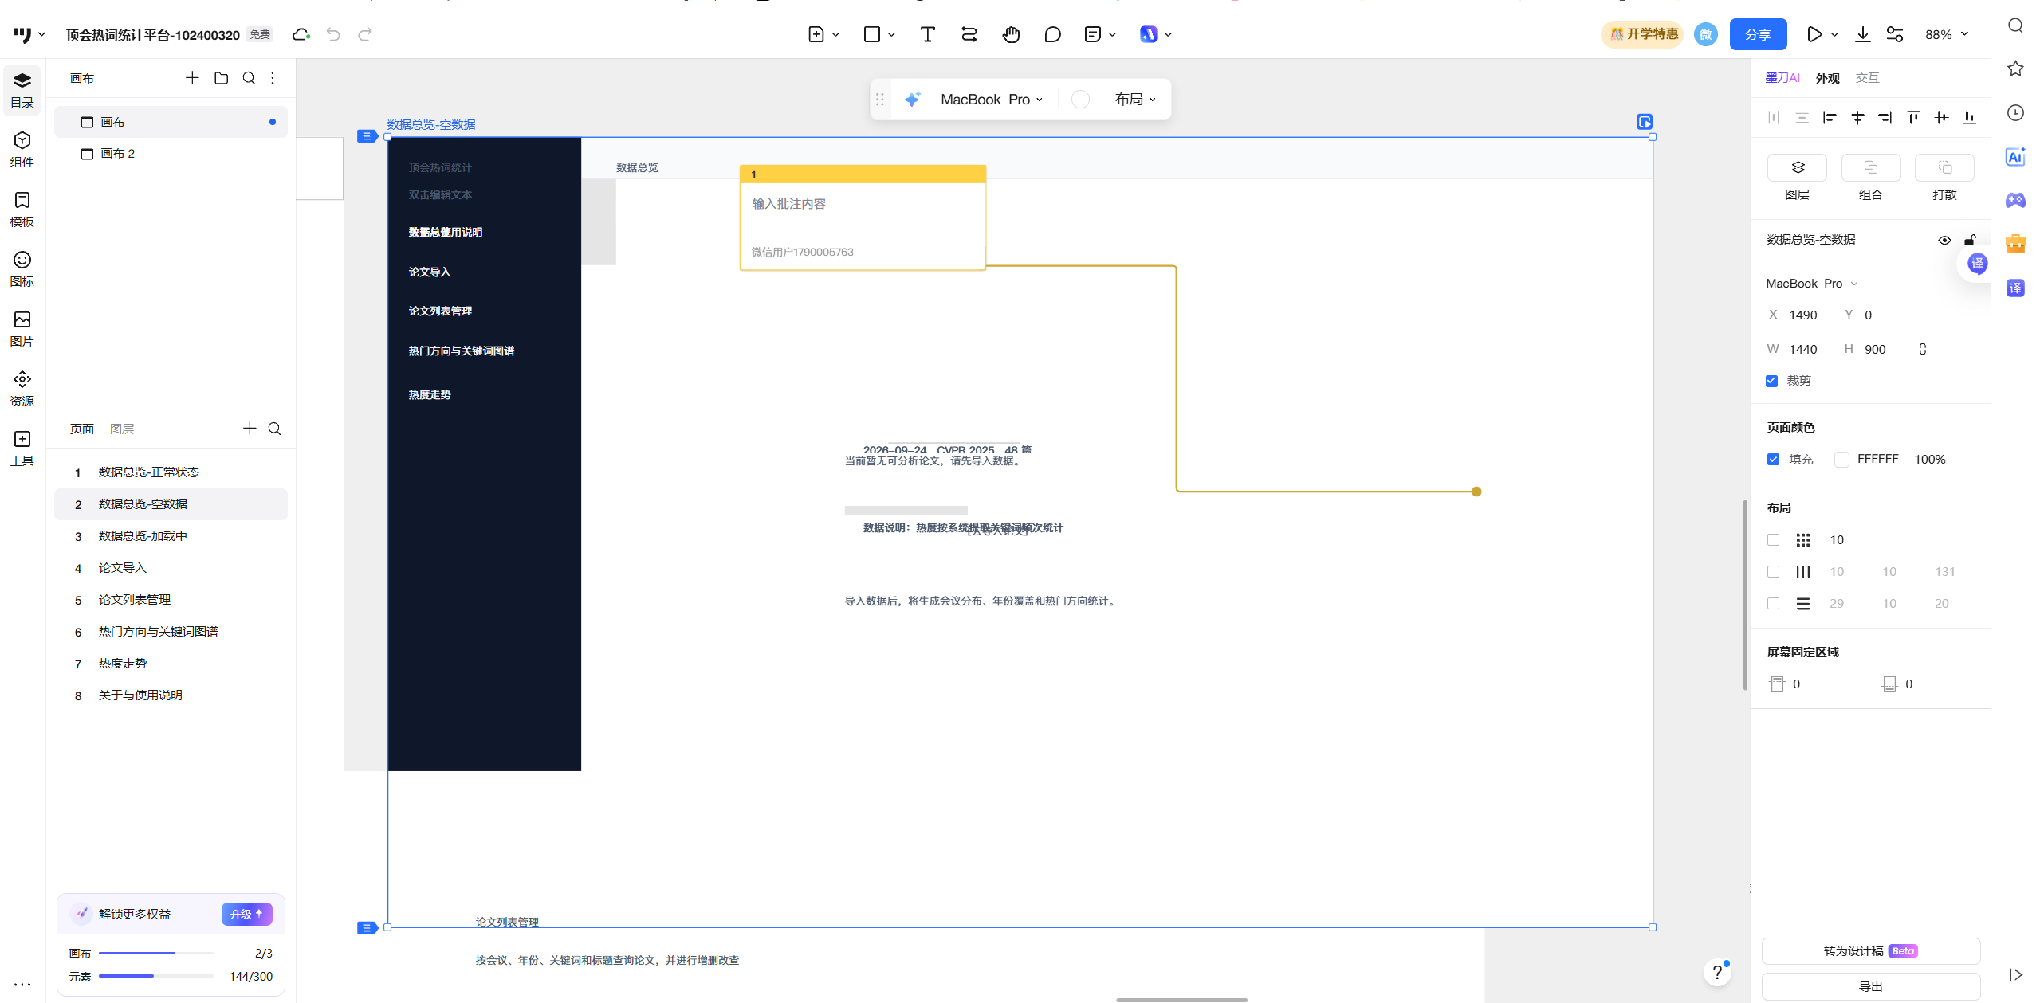Click the 升级 upgrade button
Viewport: 2036px width, 1003px height.
point(246,914)
